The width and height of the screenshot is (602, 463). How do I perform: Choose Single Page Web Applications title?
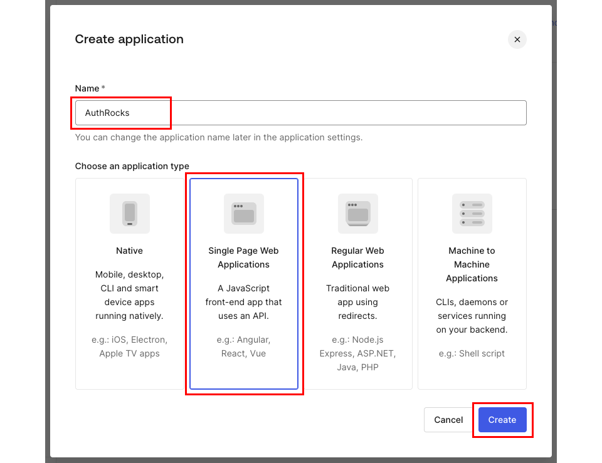pos(244,258)
